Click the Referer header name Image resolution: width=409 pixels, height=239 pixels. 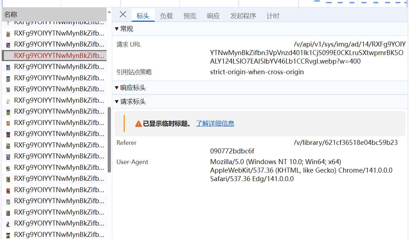pyautogui.click(x=127, y=143)
